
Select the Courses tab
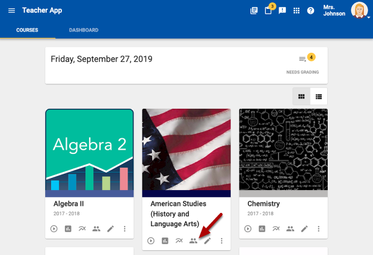point(27,30)
